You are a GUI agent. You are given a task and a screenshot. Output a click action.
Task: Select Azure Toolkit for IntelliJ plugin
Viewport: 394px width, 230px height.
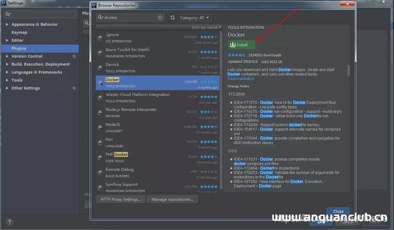click(158, 53)
